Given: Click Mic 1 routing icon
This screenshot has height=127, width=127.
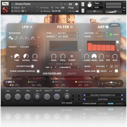Looking at the screenshot, I should 17,85.
